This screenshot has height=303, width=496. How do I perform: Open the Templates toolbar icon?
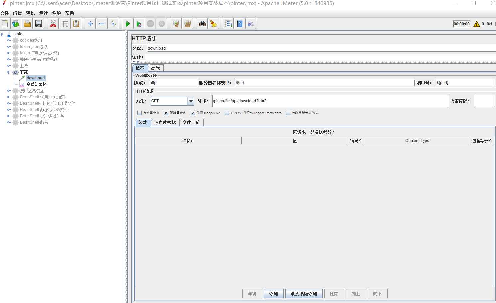[x=16, y=24]
